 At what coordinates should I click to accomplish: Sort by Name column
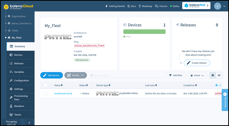(x=58, y=85)
